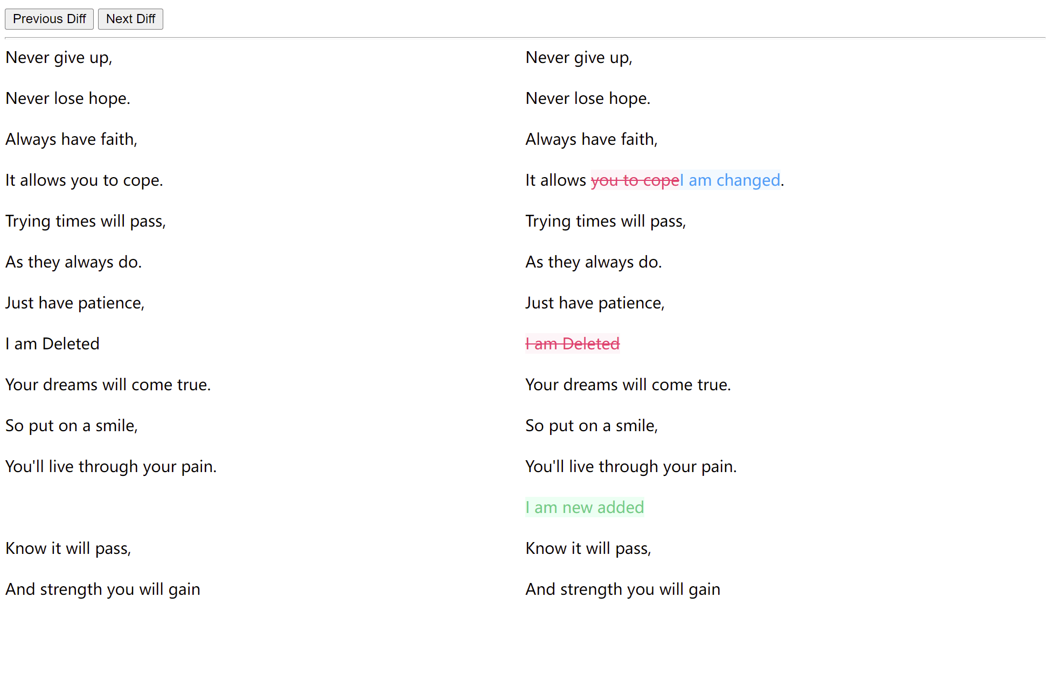Click 'Your dreams will come true.' right column

[x=628, y=384]
